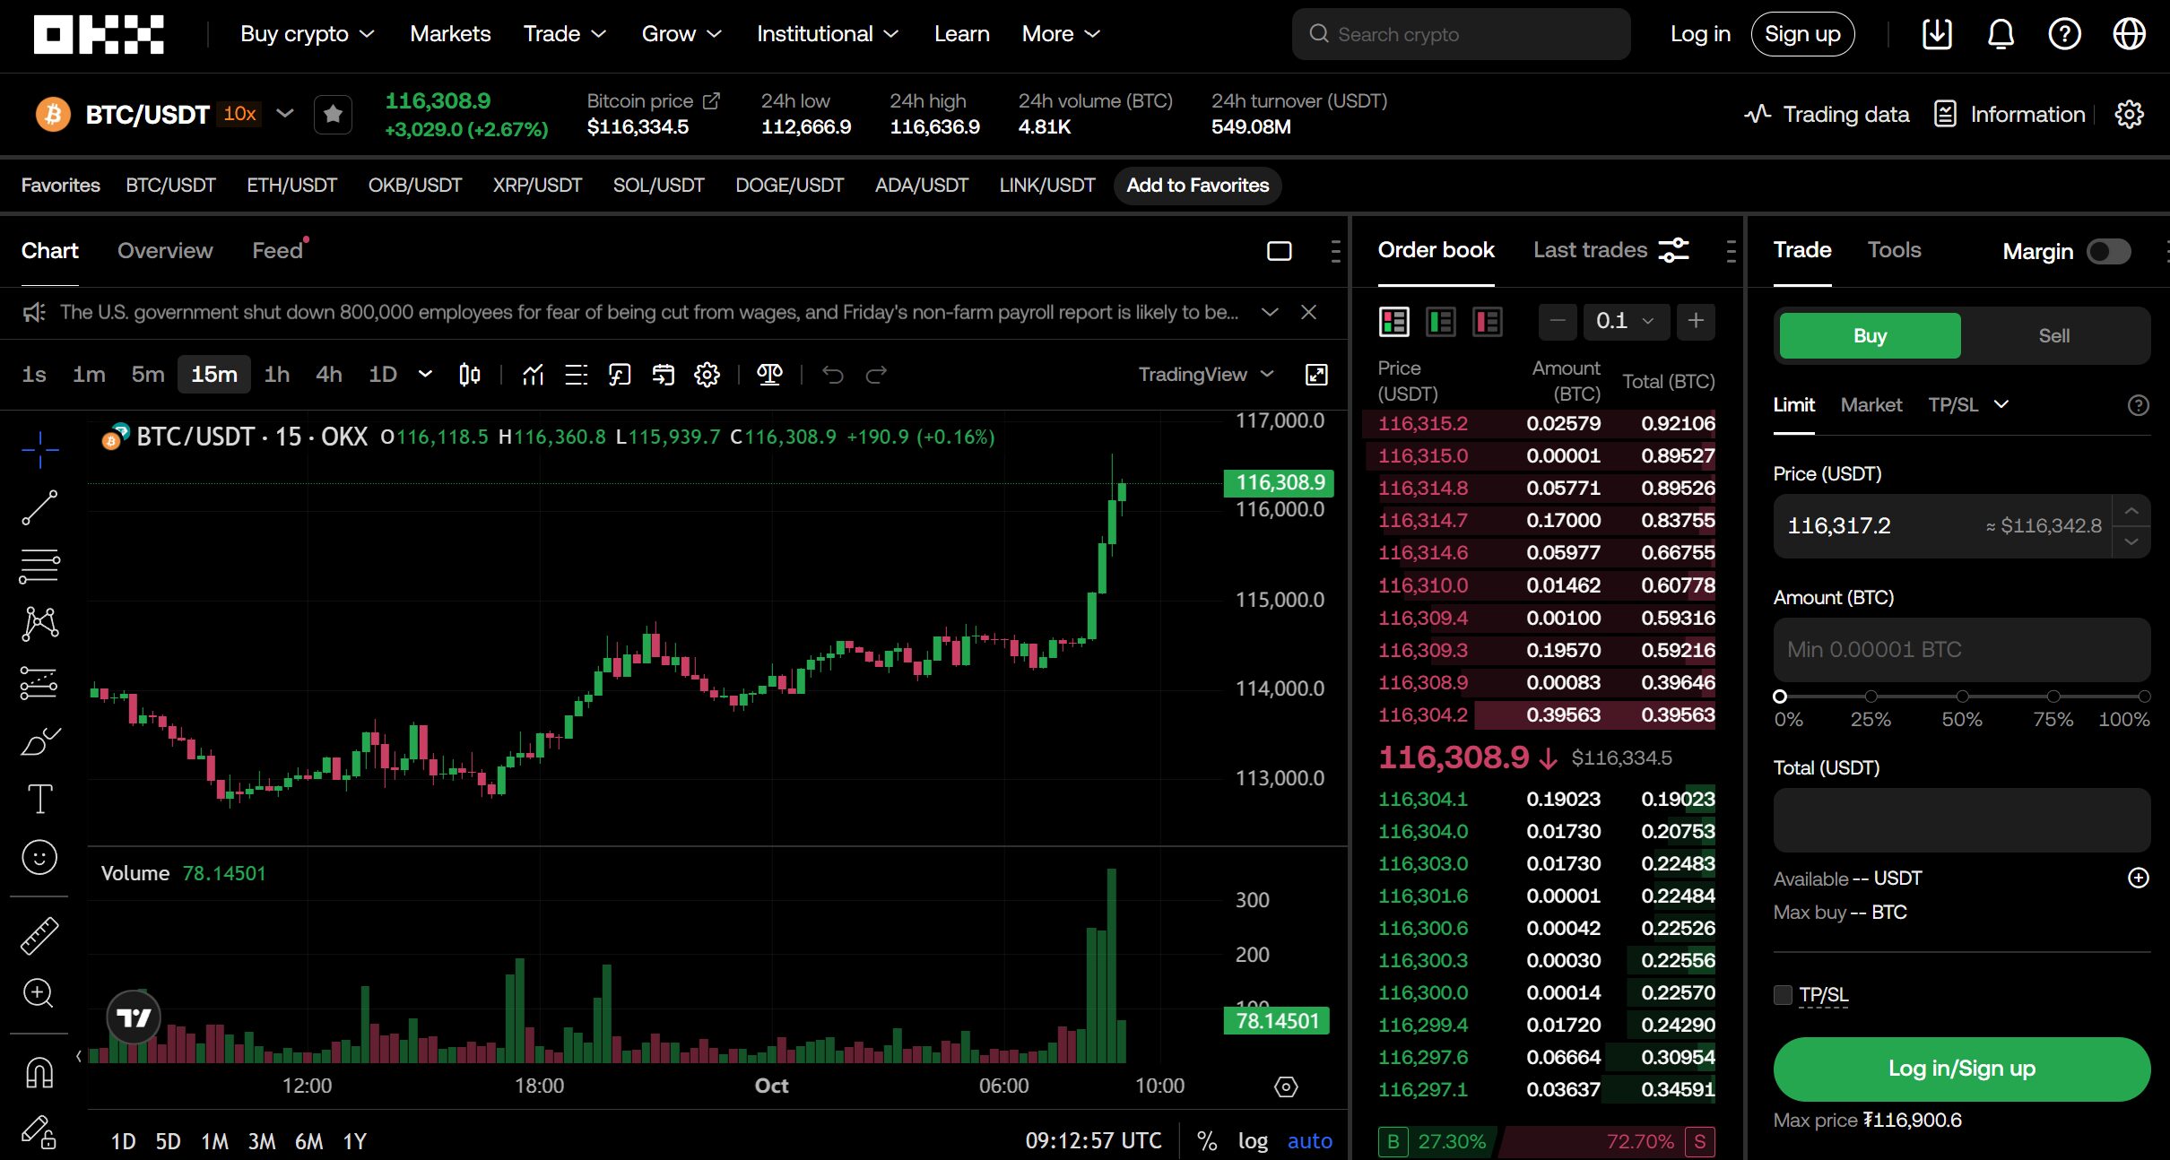Click the Sell tab in the Trade panel
Image resolution: width=2170 pixels, height=1160 pixels.
pyautogui.click(x=2053, y=334)
